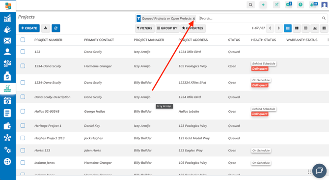The image size is (329, 180).
Task: Sort by Warranty Status column
Action: point(302,40)
